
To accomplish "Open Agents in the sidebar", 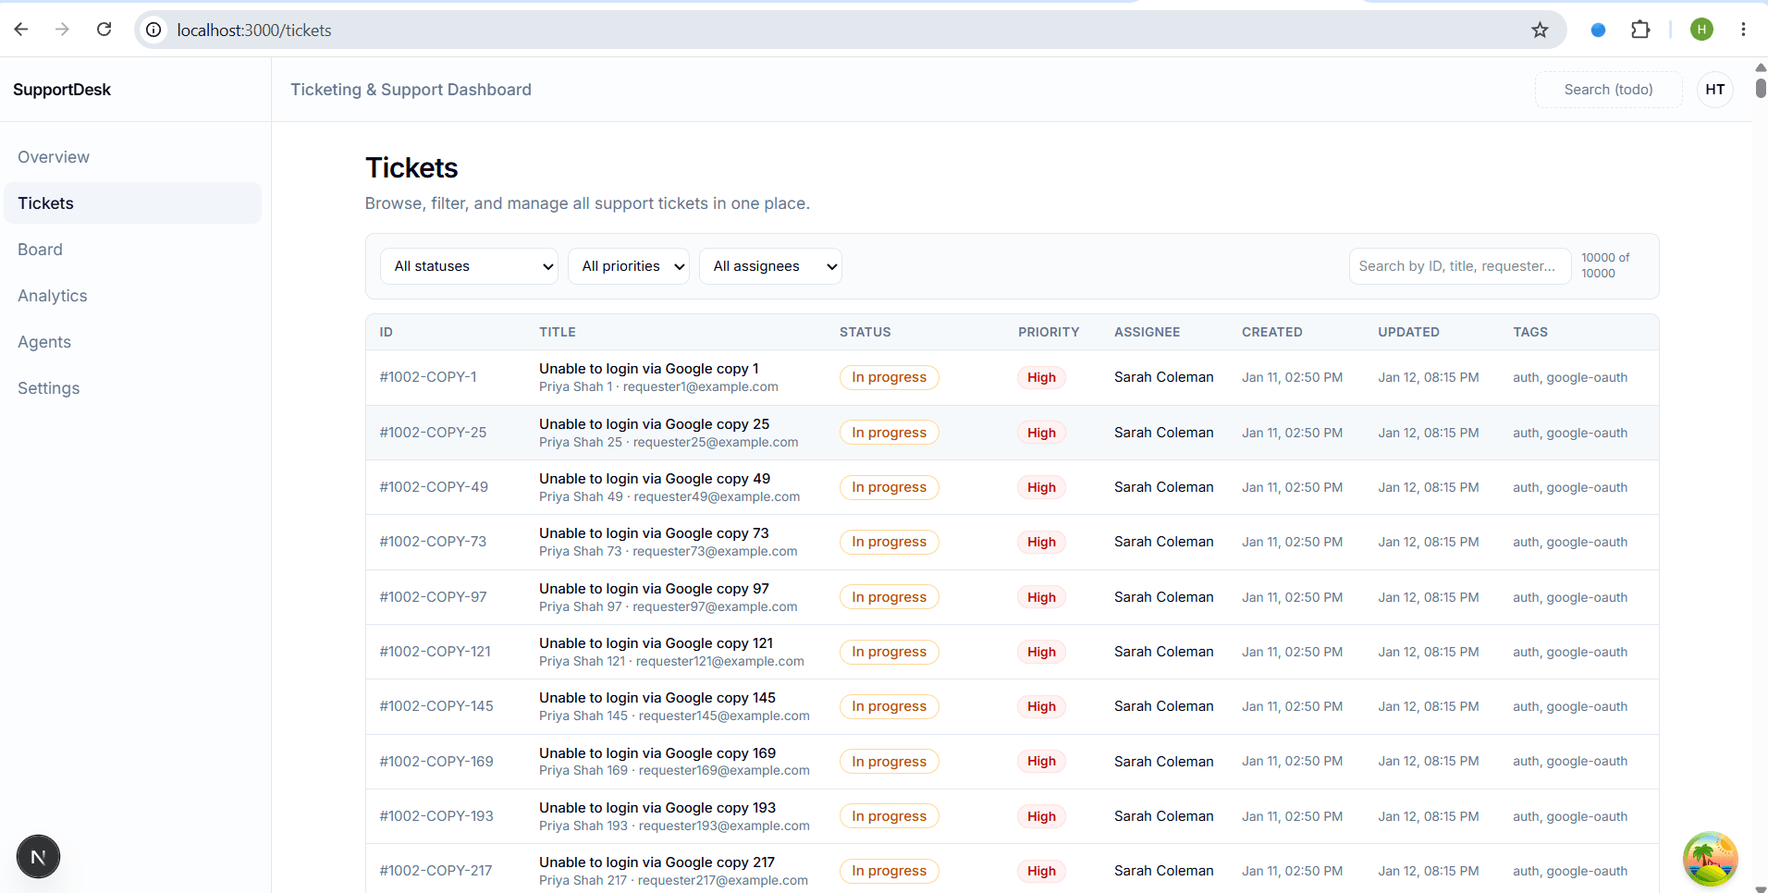I will (x=133, y=342).
